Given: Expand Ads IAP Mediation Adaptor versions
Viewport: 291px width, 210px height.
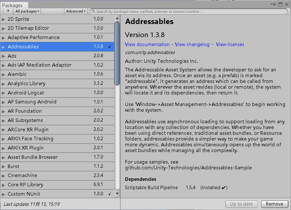Looking at the screenshot, I should point(3,65).
